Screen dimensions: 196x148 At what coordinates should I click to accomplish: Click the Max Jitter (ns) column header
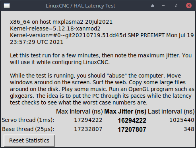pos(125,112)
